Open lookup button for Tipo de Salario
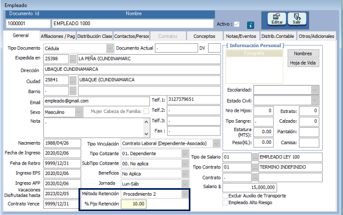 point(255,157)
